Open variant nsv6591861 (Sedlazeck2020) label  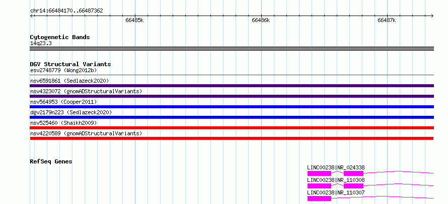tap(69, 81)
